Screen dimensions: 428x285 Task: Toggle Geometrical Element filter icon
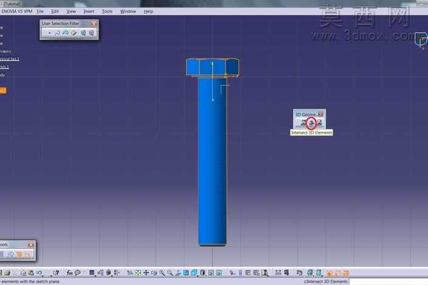(x=91, y=33)
